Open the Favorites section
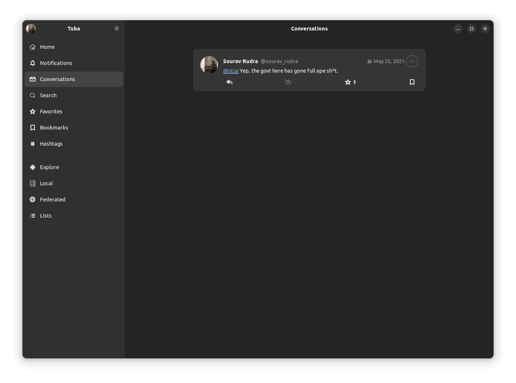This screenshot has height=383, width=516. pyautogui.click(x=51, y=112)
